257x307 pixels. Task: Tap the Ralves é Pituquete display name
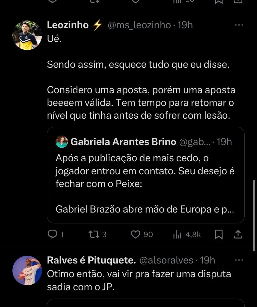pos(91,260)
